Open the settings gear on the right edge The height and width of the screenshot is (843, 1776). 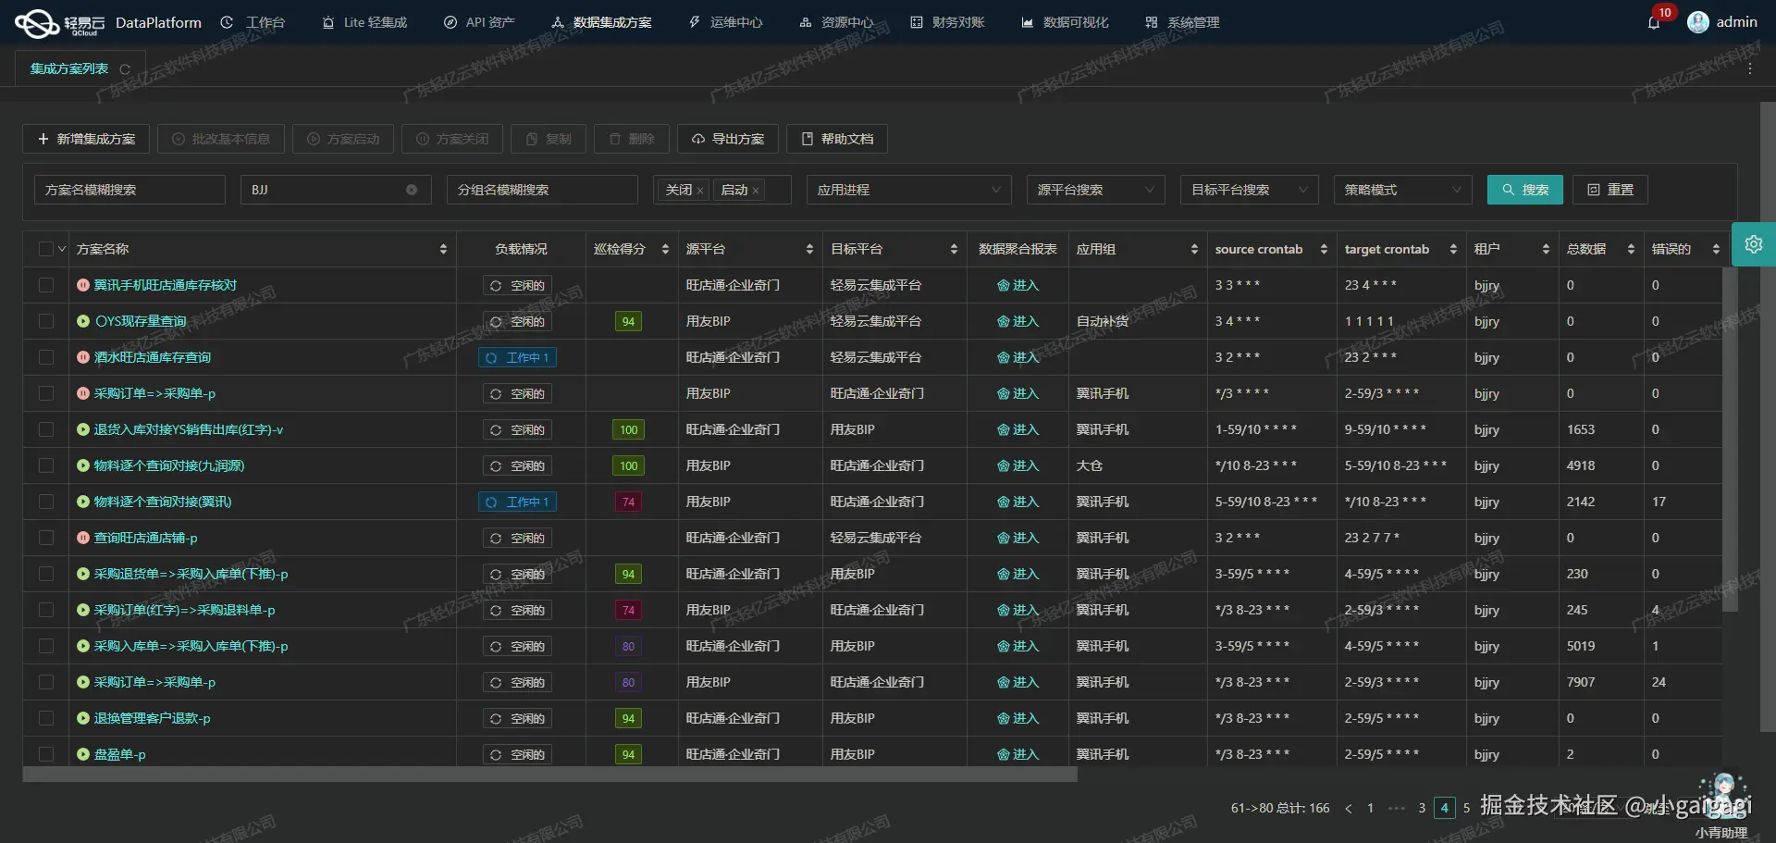[1754, 244]
